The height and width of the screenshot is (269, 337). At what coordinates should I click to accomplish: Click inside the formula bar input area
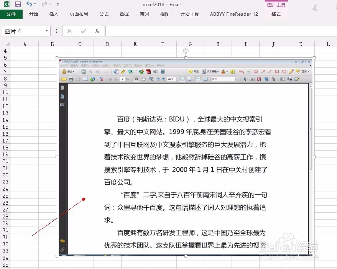[221, 31]
